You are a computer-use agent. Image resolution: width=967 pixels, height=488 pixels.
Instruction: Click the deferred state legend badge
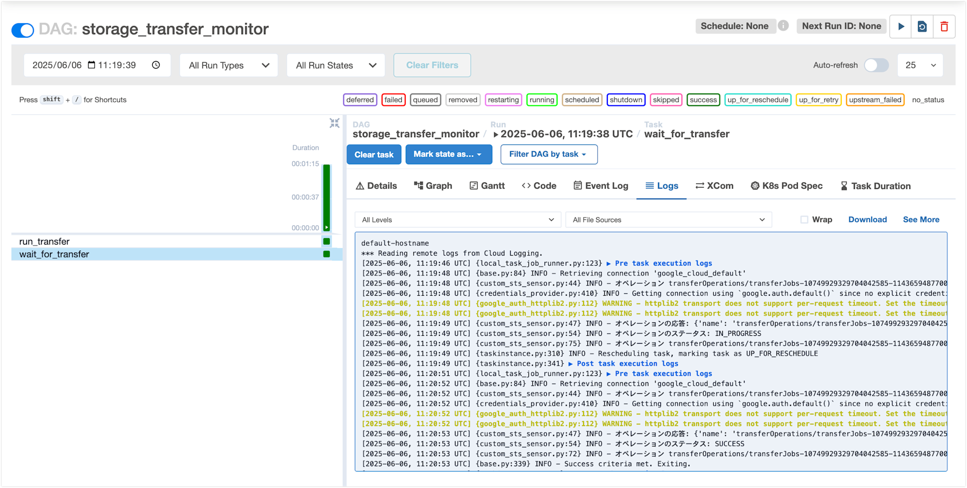(x=360, y=100)
